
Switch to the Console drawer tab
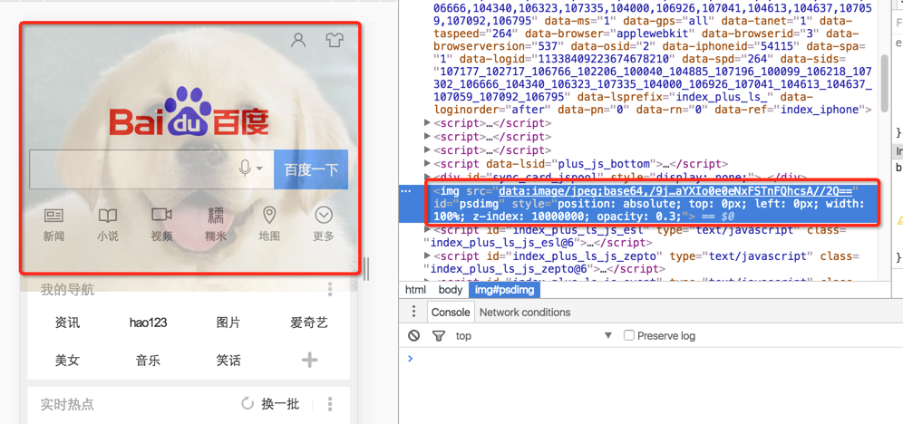(x=451, y=313)
